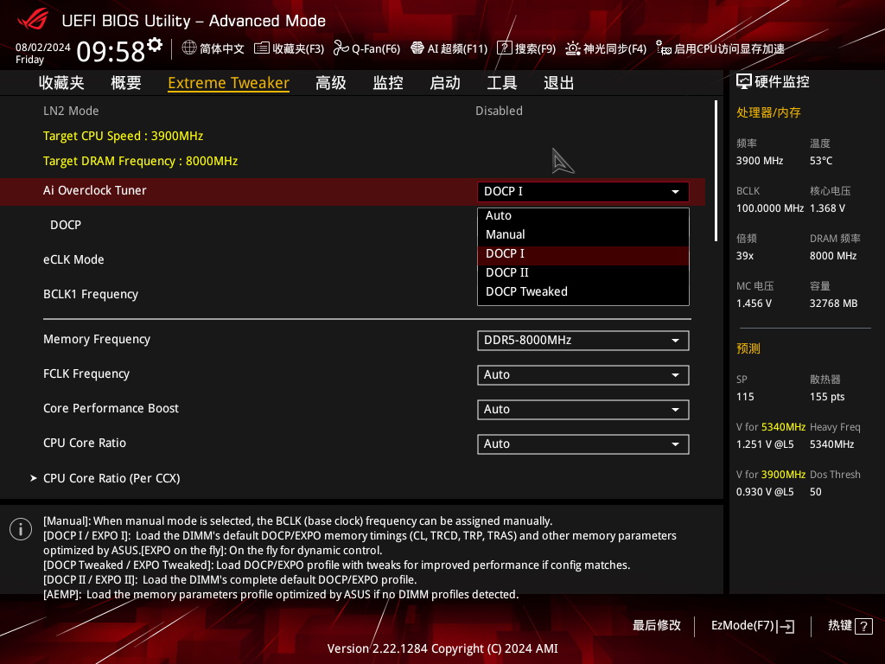This screenshot has height=664, width=885.
Task: Switch to the 概要 tab
Action: coord(126,83)
